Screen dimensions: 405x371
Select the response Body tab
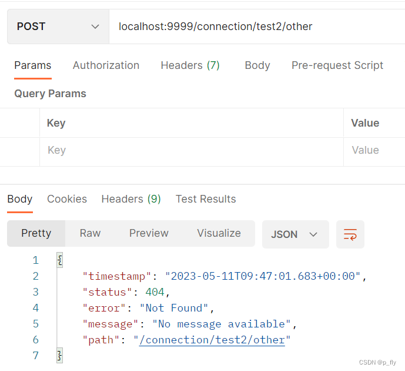[20, 199]
